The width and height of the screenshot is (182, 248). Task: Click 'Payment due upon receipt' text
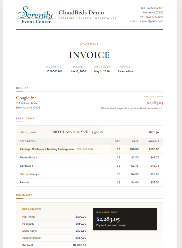[x=111, y=225]
